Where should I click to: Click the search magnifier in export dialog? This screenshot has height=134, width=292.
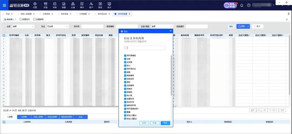126,48
